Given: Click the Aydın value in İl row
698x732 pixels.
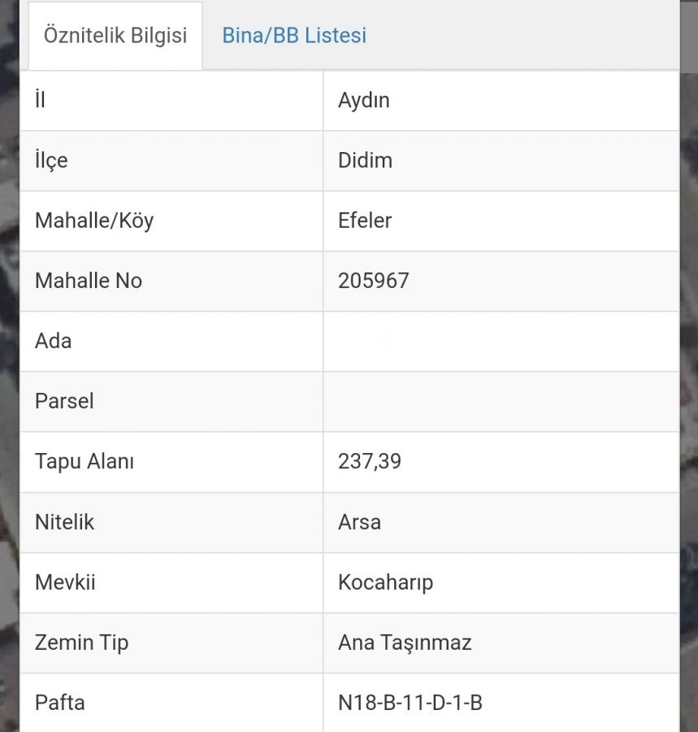Looking at the screenshot, I should tap(364, 100).
